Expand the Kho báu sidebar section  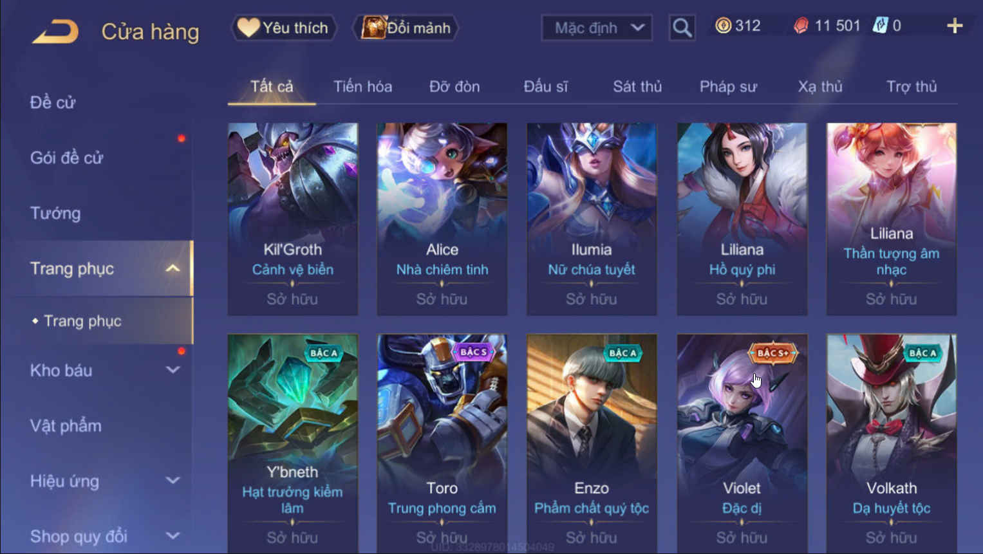173,370
